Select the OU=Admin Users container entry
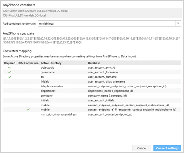 pos(36,11)
